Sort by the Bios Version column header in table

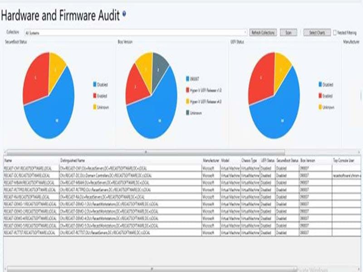pos(316,160)
